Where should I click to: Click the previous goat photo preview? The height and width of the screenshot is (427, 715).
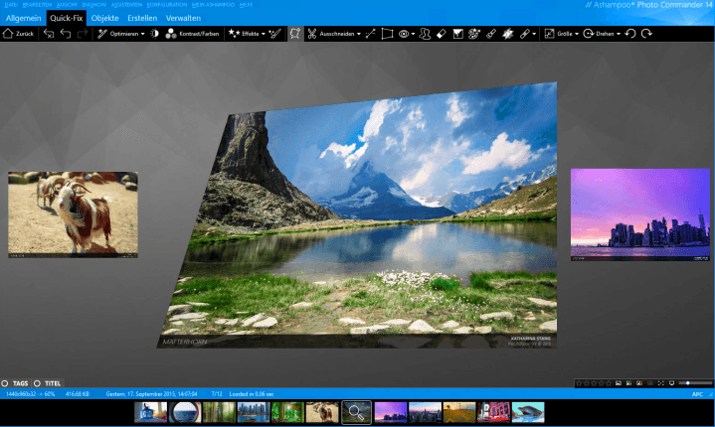73,214
